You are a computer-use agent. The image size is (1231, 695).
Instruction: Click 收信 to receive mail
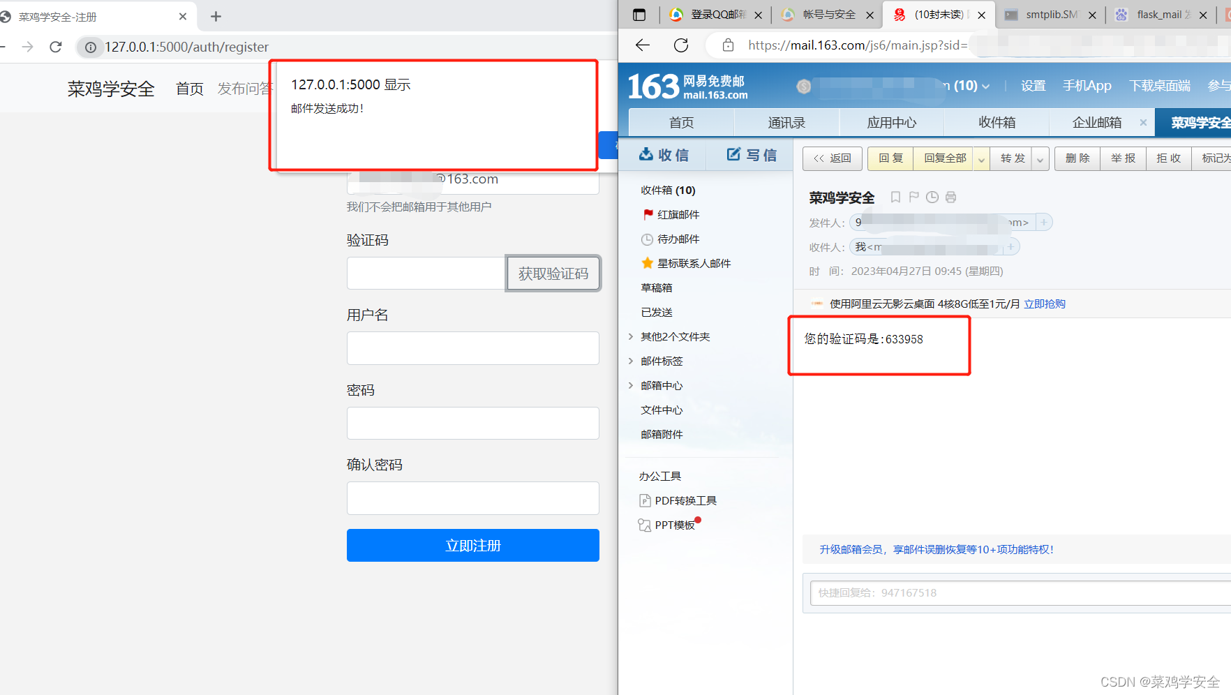coord(664,155)
